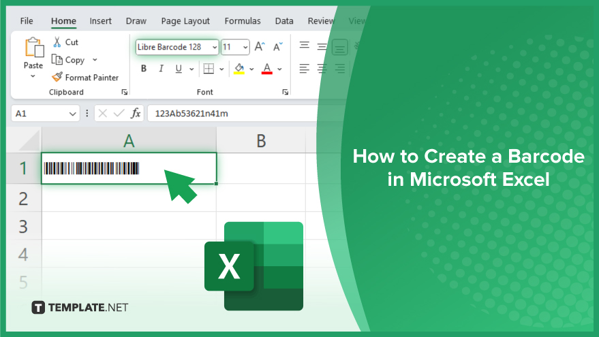599x337 pixels.
Task: Select column A header
Action: tap(129, 140)
